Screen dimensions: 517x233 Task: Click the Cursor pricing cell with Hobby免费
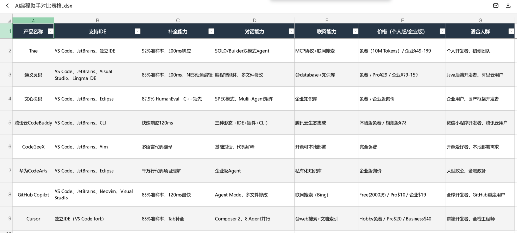coord(395,219)
